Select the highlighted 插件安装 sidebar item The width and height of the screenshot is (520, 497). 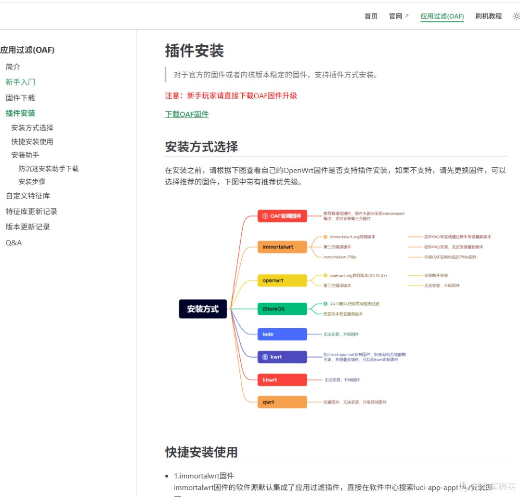coord(20,113)
